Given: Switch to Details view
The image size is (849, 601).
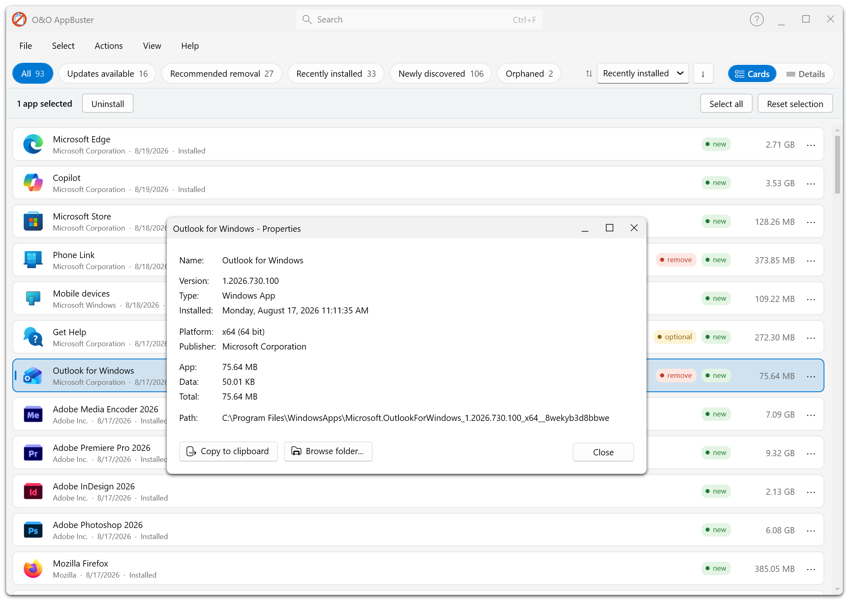Looking at the screenshot, I should [806, 74].
